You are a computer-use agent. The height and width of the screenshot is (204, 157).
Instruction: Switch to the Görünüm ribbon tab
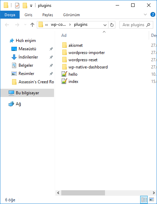(71, 15)
